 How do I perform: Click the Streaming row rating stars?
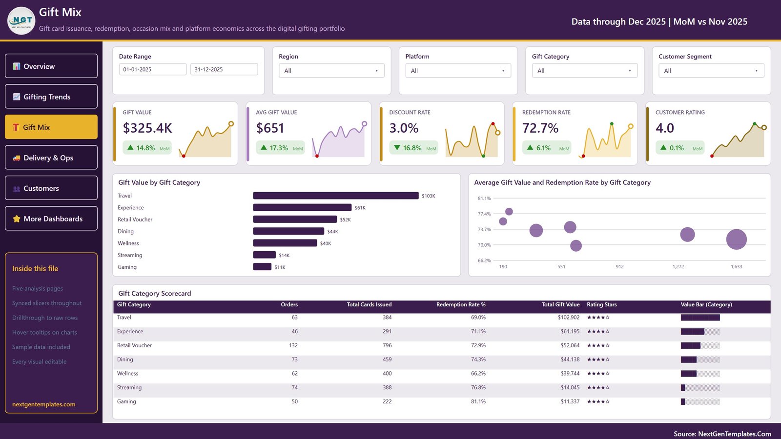click(x=598, y=388)
